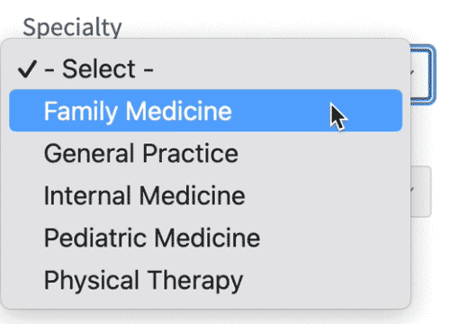Select the Pediatric Medicine list row
Viewport: 450px width, 324px height.
click(205, 238)
